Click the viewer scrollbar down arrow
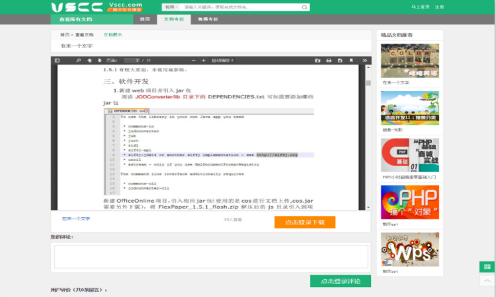 [368, 207]
